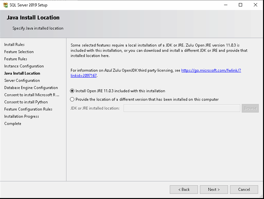Click the JDK or JRE installed location field
This screenshot has height=199, width=264.
coord(182,108)
